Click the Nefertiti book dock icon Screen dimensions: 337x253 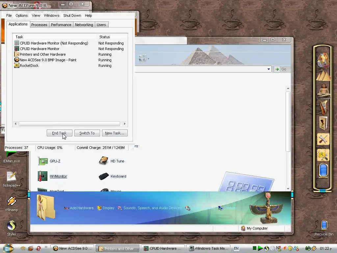[324, 123]
